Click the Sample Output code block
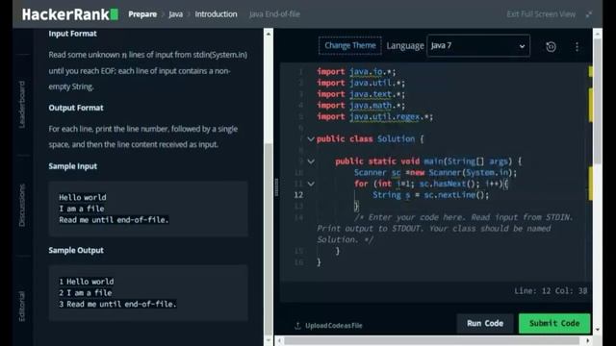Image resolution: width=616 pixels, height=346 pixels. pyautogui.click(x=148, y=293)
